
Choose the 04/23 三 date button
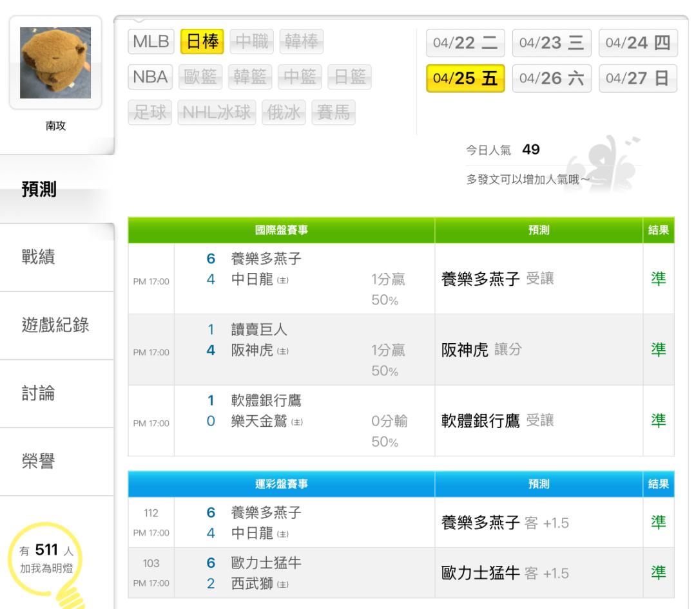pos(551,43)
